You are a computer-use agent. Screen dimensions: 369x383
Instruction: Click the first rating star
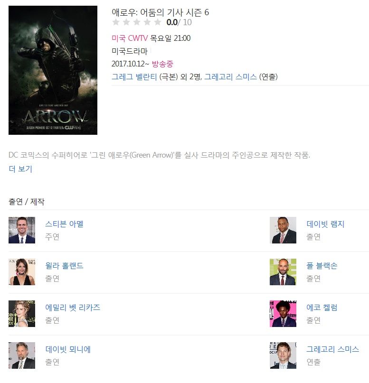115,22
